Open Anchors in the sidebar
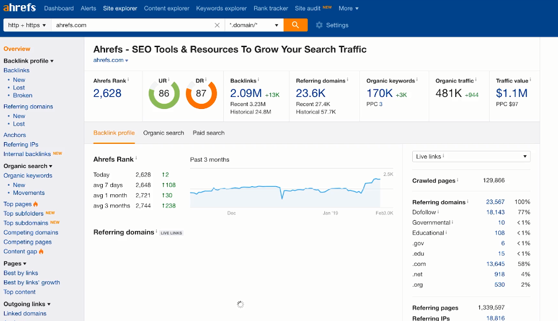 14,135
